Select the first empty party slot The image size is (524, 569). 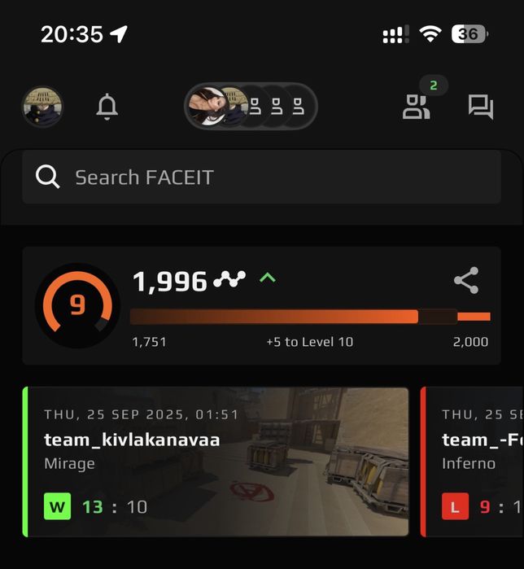[x=255, y=107]
